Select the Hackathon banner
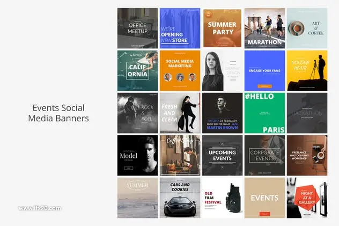 click(x=307, y=113)
